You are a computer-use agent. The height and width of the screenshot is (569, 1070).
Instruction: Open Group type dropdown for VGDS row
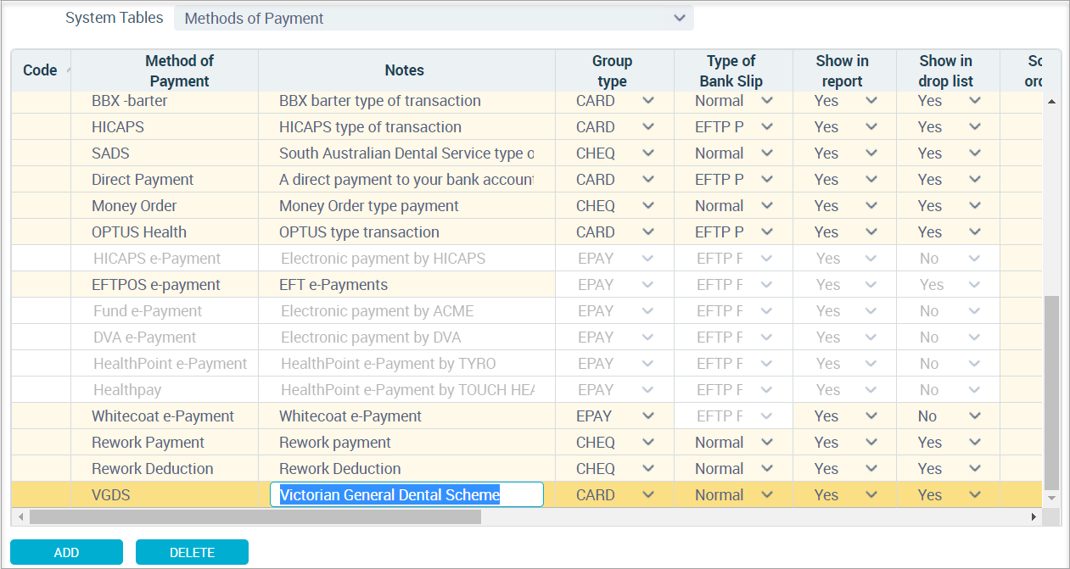[x=648, y=494]
